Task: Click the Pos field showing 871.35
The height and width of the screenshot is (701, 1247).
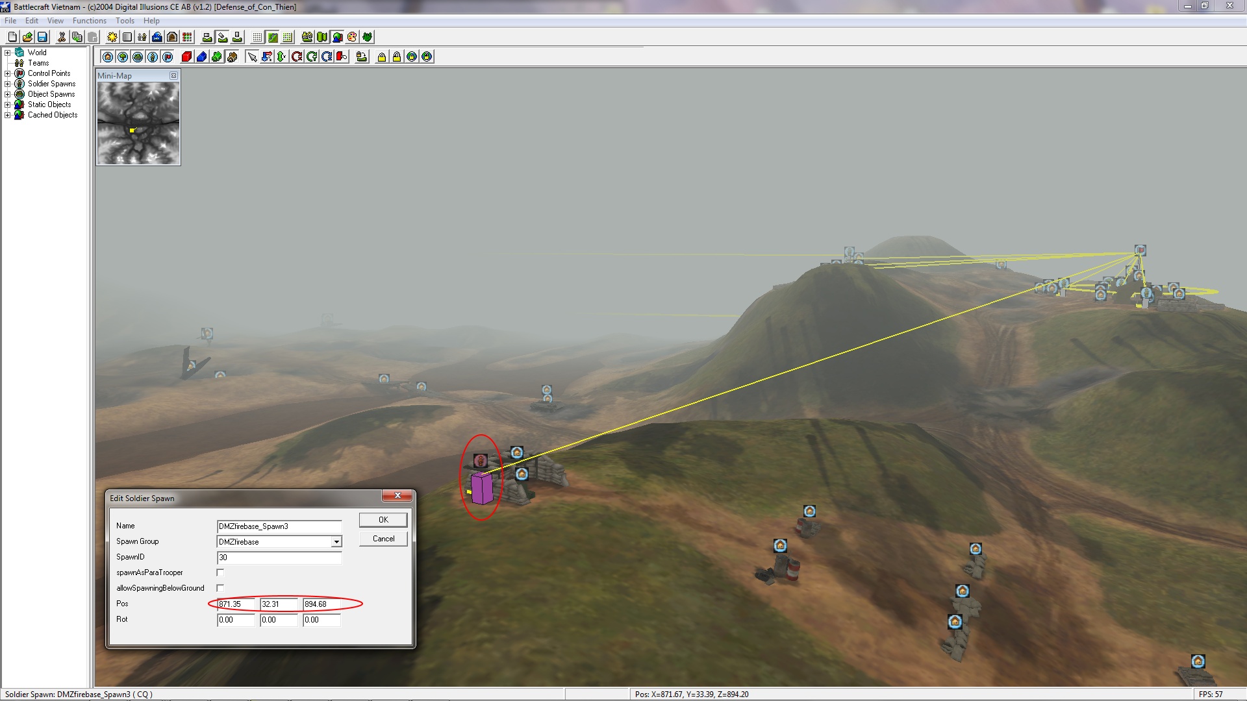Action: coord(236,604)
